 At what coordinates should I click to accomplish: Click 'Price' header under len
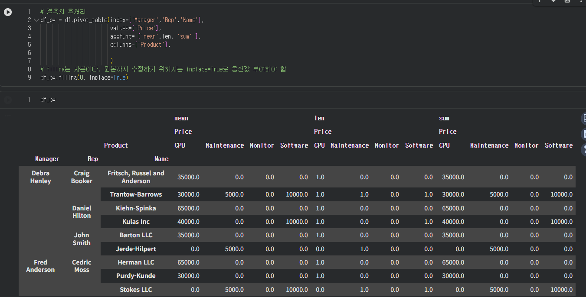coord(323,132)
